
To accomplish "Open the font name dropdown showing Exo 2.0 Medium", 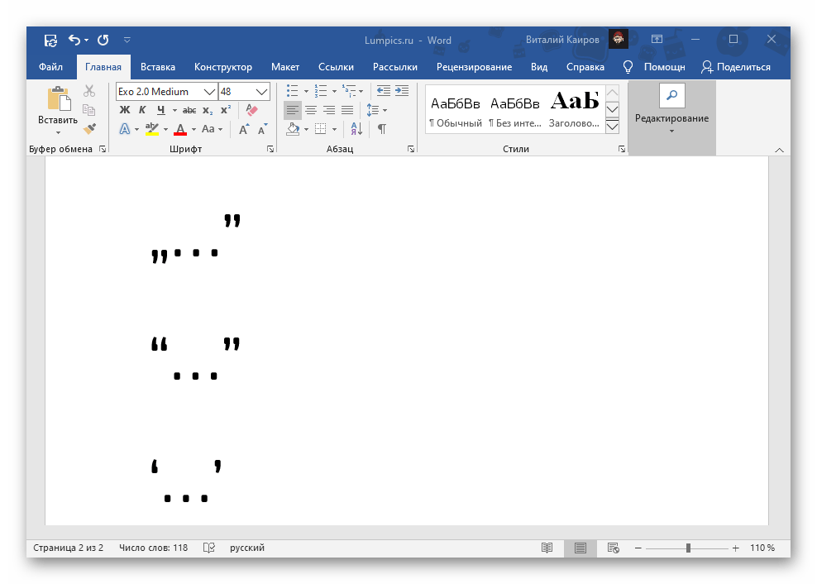I will (x=209, y=91).
